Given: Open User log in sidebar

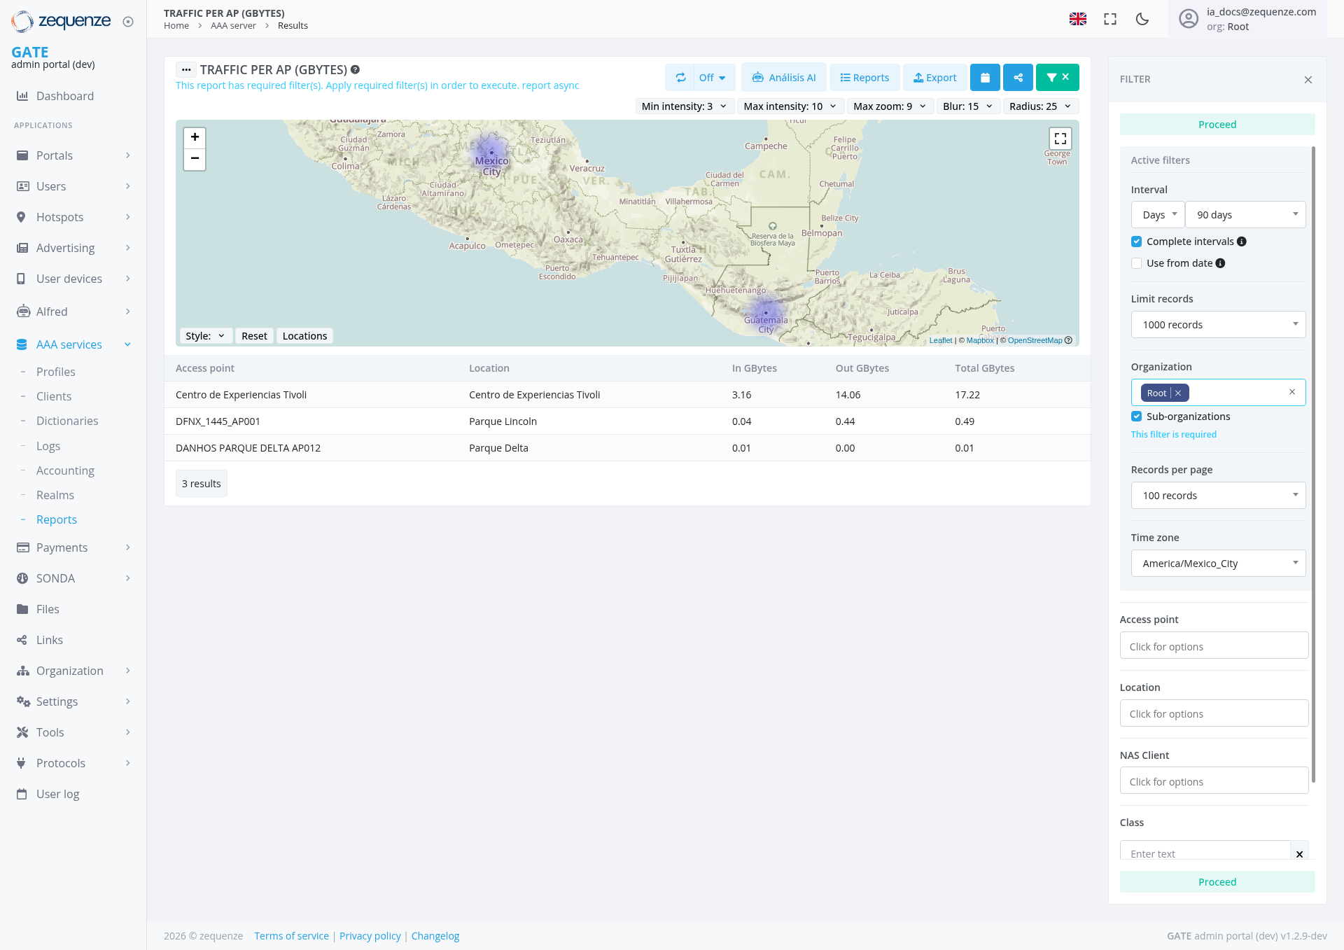Looking at the screenshot, I should [57, 794].
